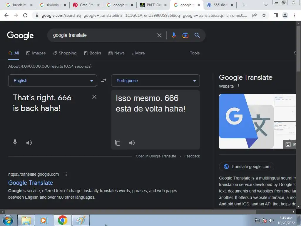Open new browser tab
Screen dimensions: 301x226
coord(243,5)
